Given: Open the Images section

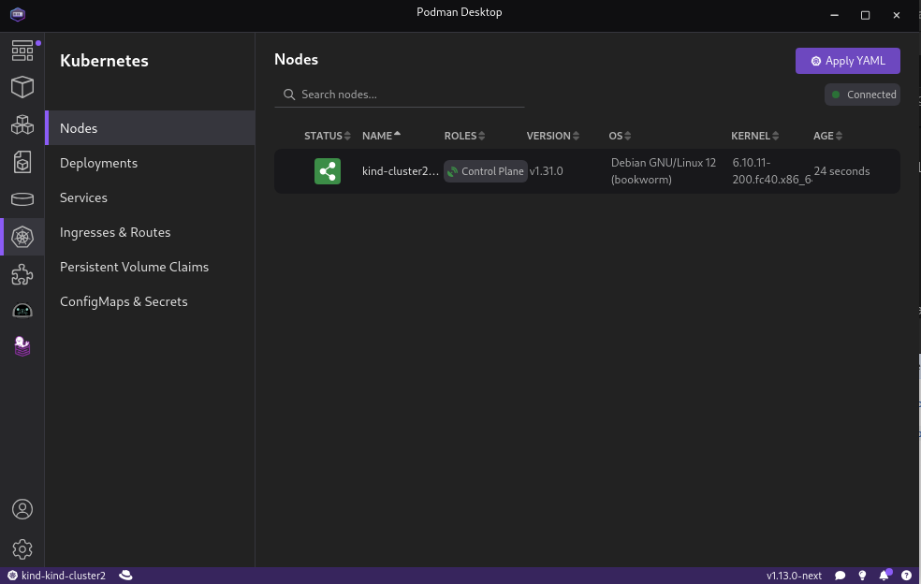Looking at the screenshot, I should pos(22,161).
